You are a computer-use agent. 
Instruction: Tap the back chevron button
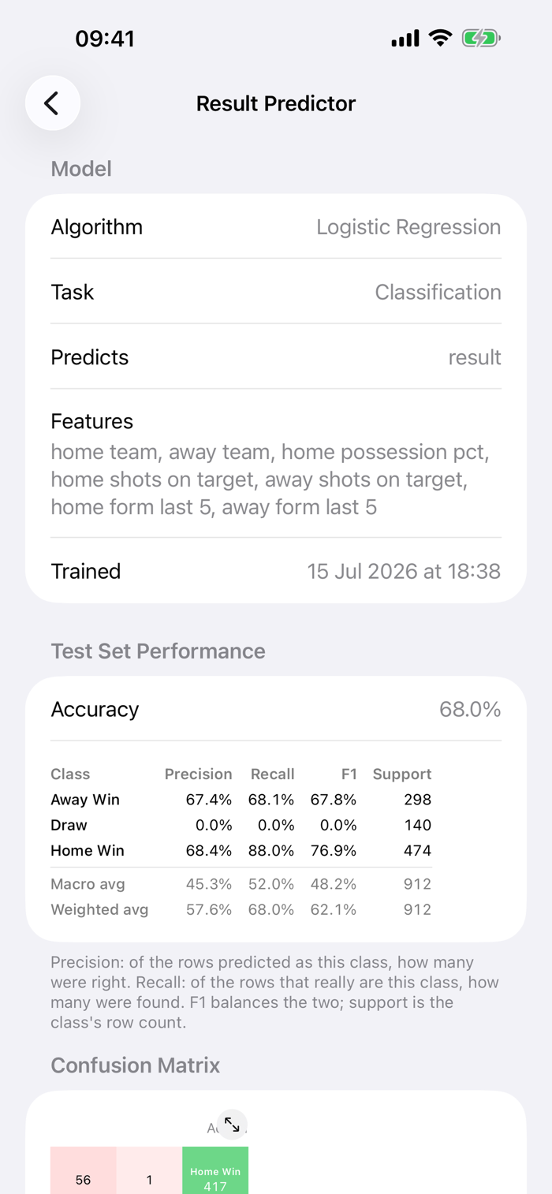(x=53, y=103)
